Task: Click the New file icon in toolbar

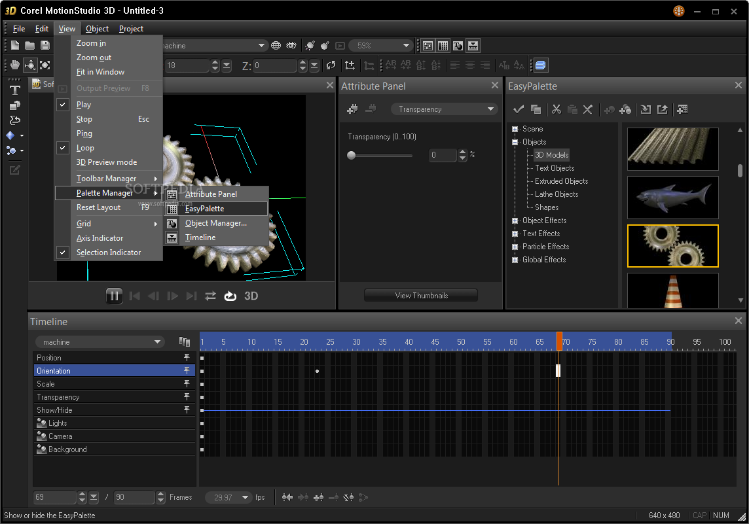Action: tap(15, 45)
